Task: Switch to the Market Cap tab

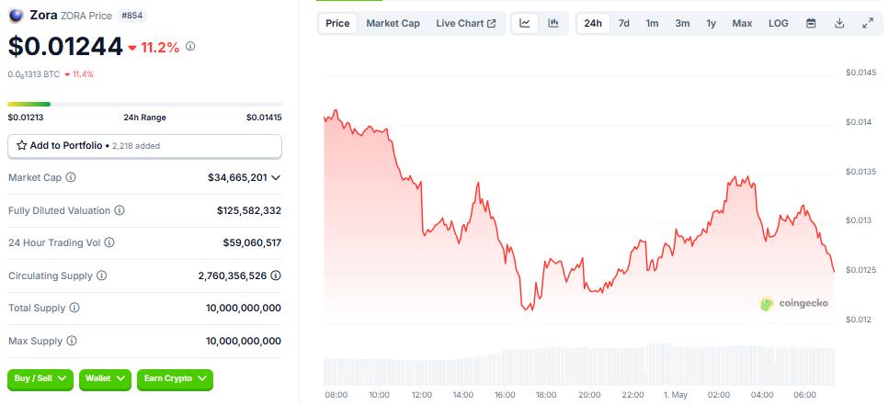Action: coord(393,23)
